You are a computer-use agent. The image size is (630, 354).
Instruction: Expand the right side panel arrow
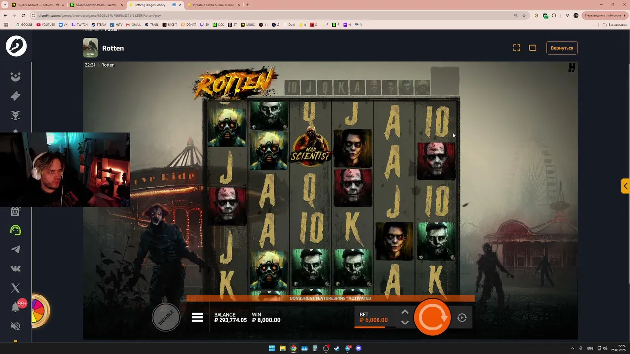pos(625,186)
